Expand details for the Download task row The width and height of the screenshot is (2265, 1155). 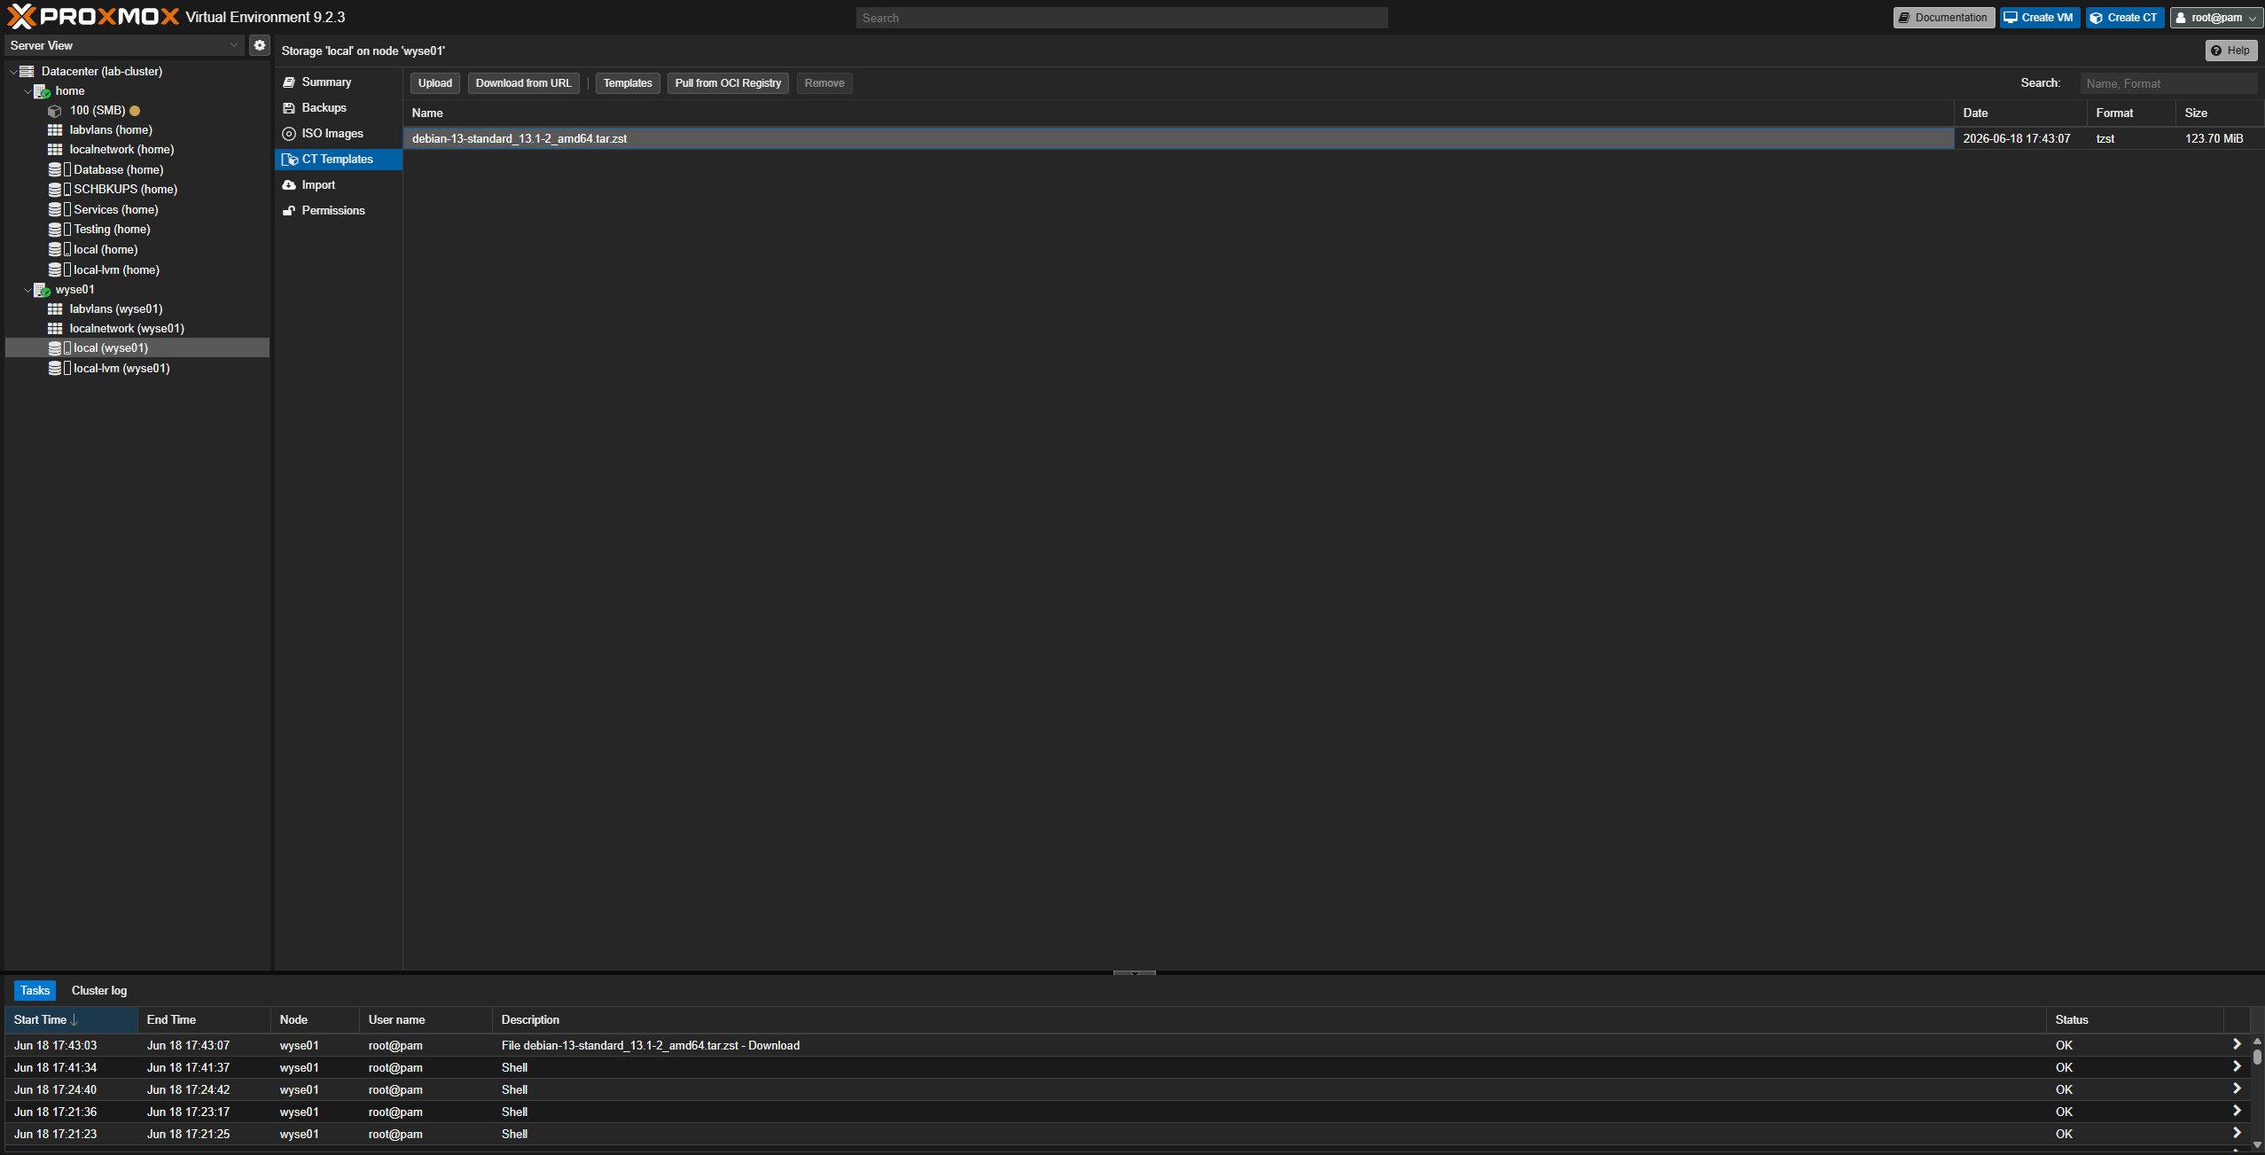tap(2236, 1045)
